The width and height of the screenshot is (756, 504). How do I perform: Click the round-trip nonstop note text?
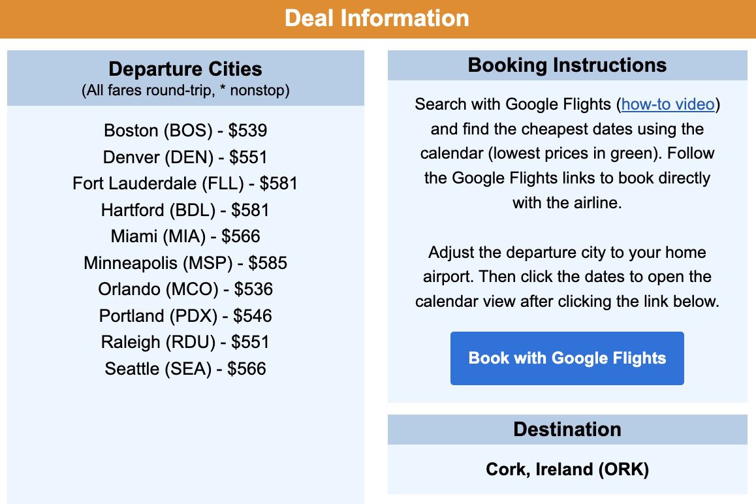[185, 90]
